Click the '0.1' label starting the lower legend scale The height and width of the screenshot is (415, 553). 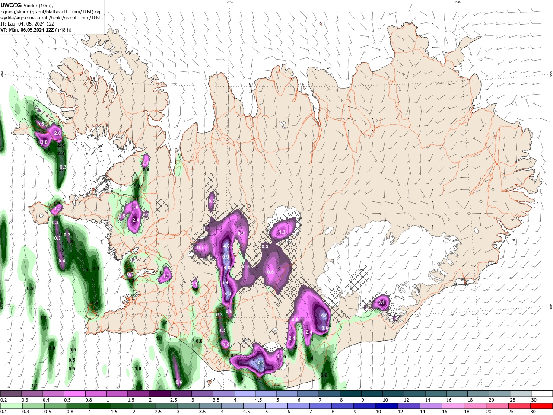click(4, 412)
